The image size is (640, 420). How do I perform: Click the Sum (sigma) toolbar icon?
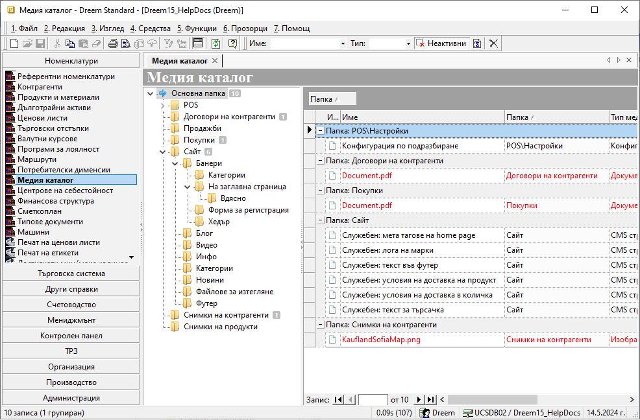pyautogui.click(x=477, y=43)
